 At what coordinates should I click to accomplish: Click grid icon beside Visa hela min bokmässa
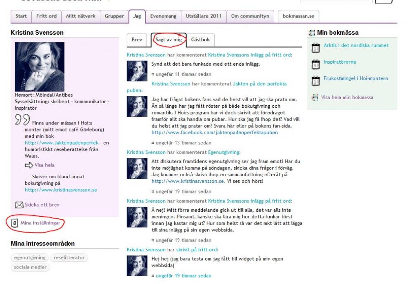[x=315, y=98]
